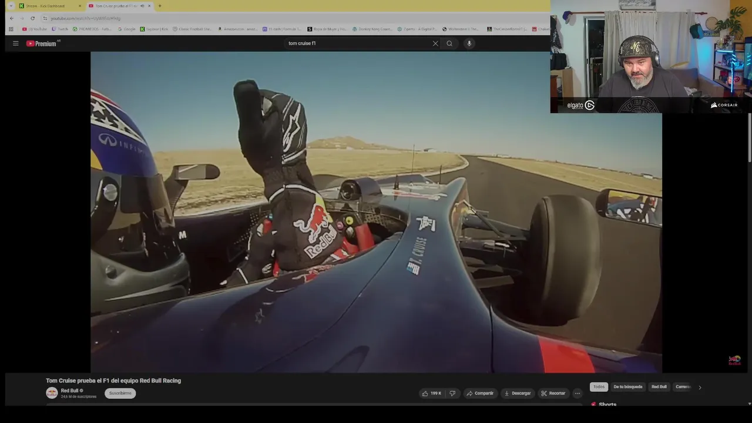Image resolution: width=752 pixels, height=423 pixels.
Task: Open the YouTube guide hamburger menu
Action: pyautogui.click(x=16, y=43)
